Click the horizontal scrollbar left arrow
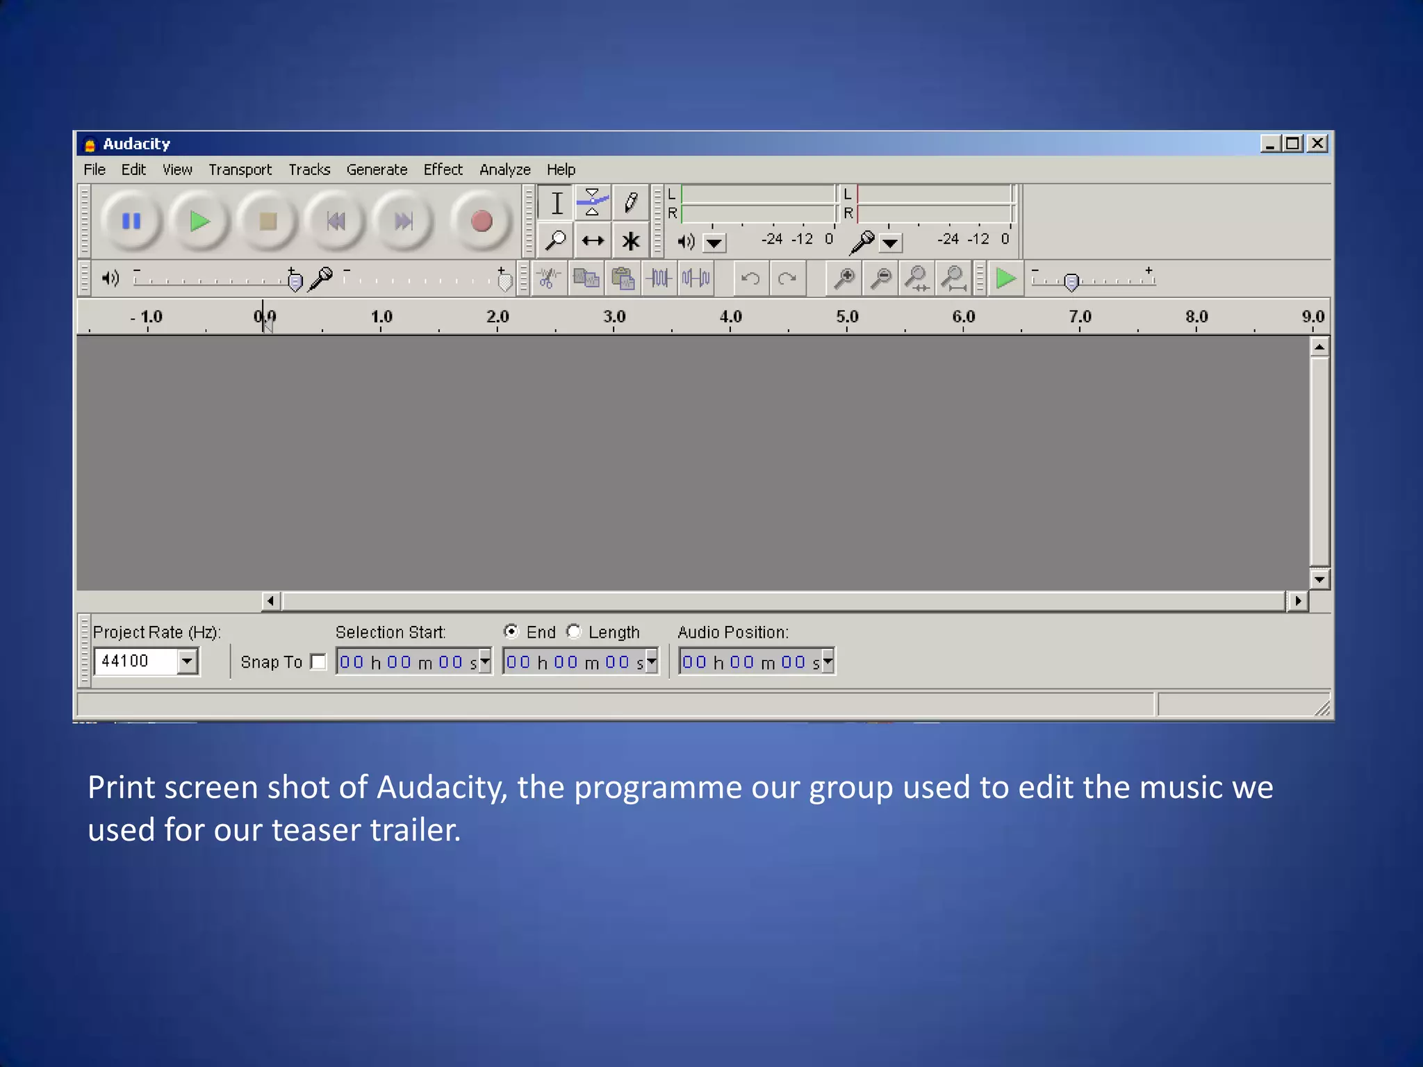 pos(271,601)
